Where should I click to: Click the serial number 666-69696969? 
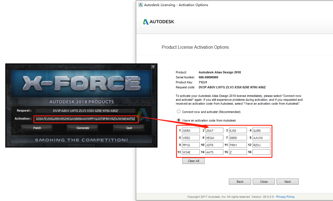(x=208, y=77)
